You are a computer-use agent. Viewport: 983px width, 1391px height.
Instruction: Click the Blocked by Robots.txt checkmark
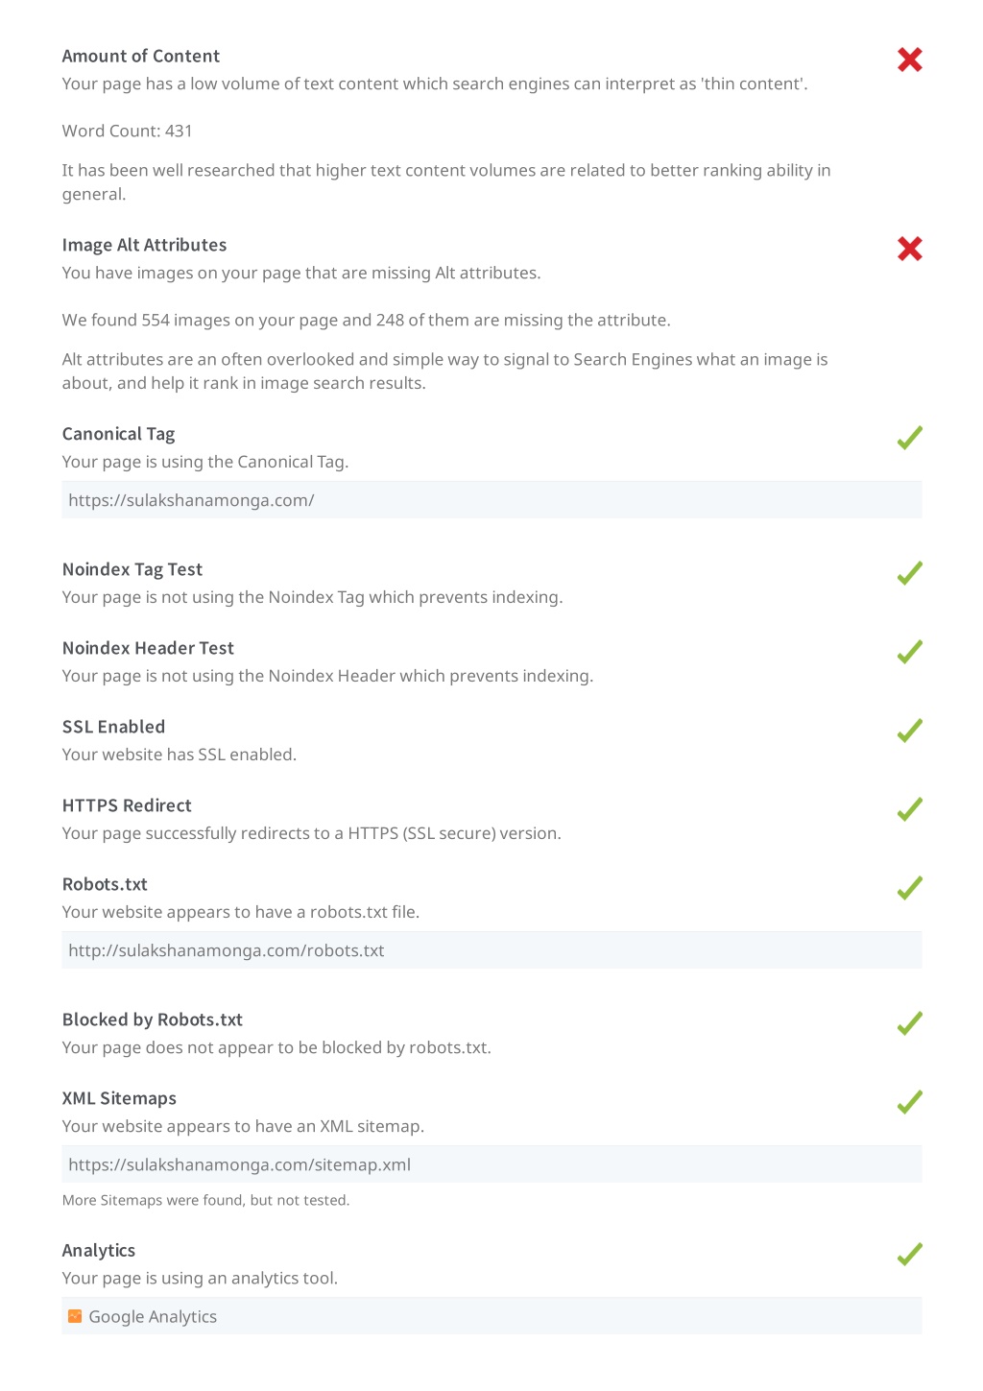click(909, 1023)
